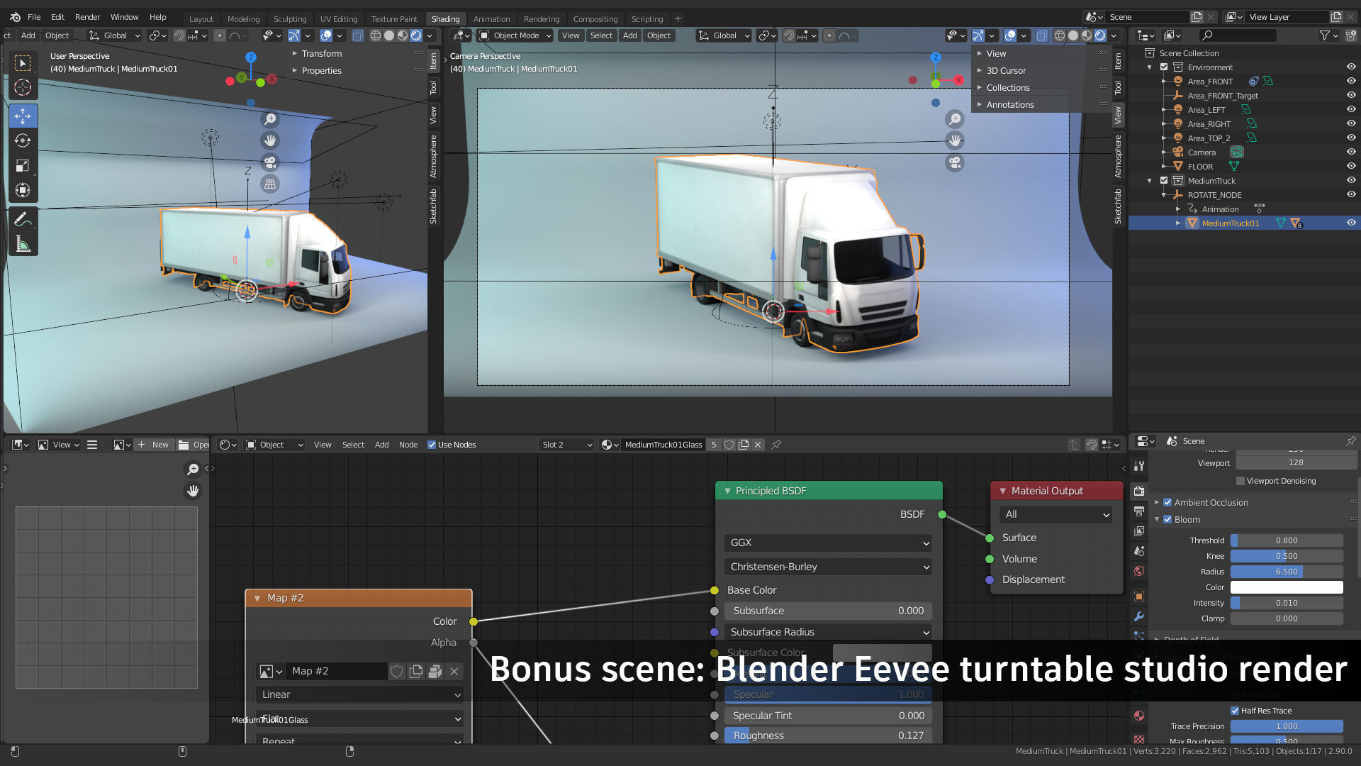Click the zoom magnifier in the image editor

[x=193, y=469]
